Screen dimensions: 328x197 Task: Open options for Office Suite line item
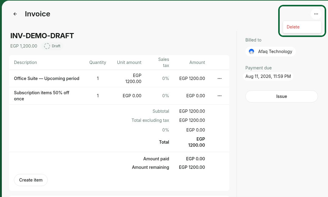point(220,78)
